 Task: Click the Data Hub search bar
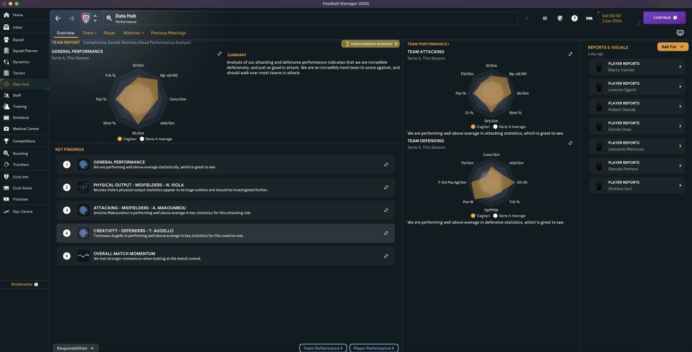pyautogui.click(x=310, y=18)
